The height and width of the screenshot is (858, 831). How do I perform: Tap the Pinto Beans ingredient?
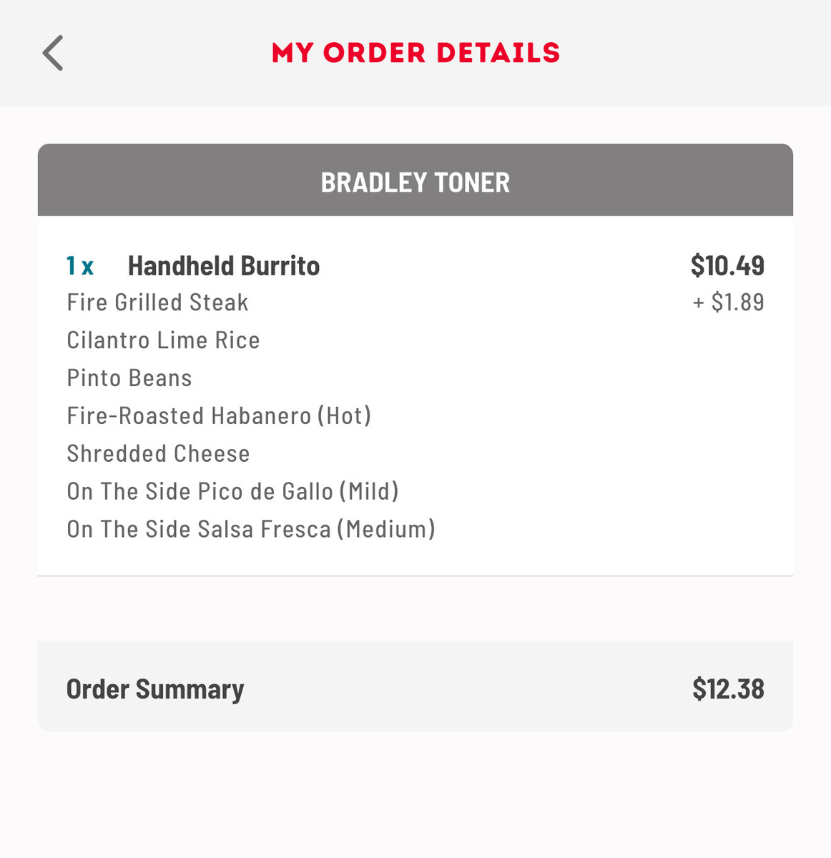(x=129, y=378)
